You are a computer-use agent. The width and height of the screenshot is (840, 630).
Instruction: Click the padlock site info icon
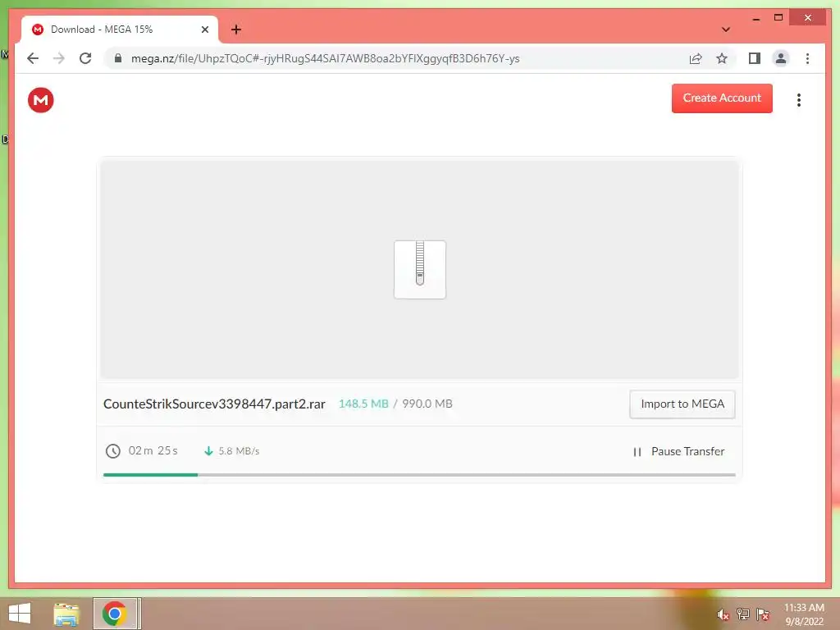118,58
